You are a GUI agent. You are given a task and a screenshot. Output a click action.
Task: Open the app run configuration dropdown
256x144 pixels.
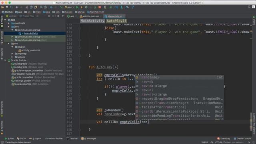pyautogui.click(x=69, y=7)
